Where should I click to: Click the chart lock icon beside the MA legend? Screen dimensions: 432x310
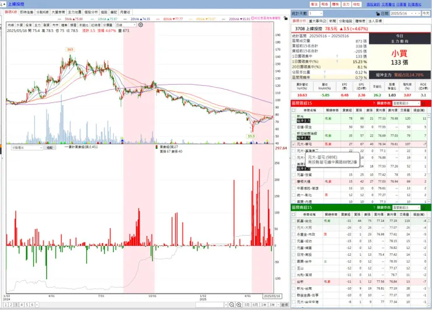[285, 18]
